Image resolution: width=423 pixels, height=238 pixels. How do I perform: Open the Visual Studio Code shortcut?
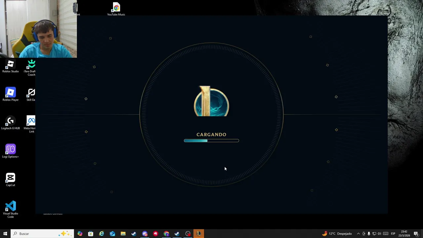(11, 210)
